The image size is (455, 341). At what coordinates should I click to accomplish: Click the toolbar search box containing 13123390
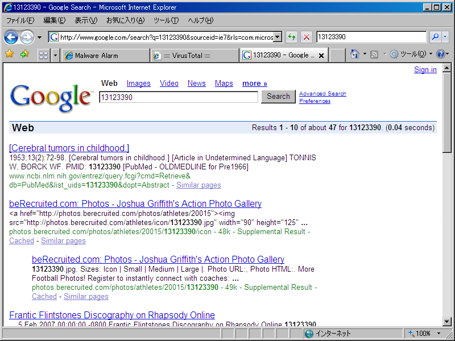371,37
